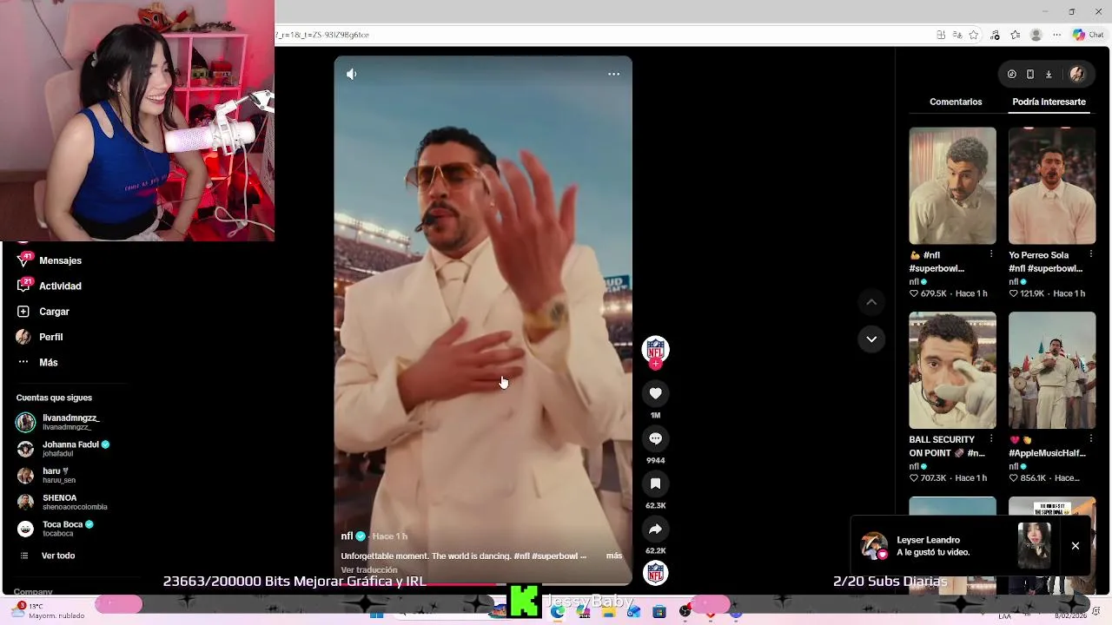Like the video with the heart icon

point(655,393)
